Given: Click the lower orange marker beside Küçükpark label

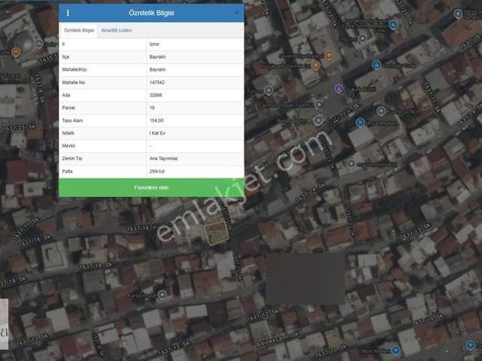Looking at the screenshot, I should 316,65.
